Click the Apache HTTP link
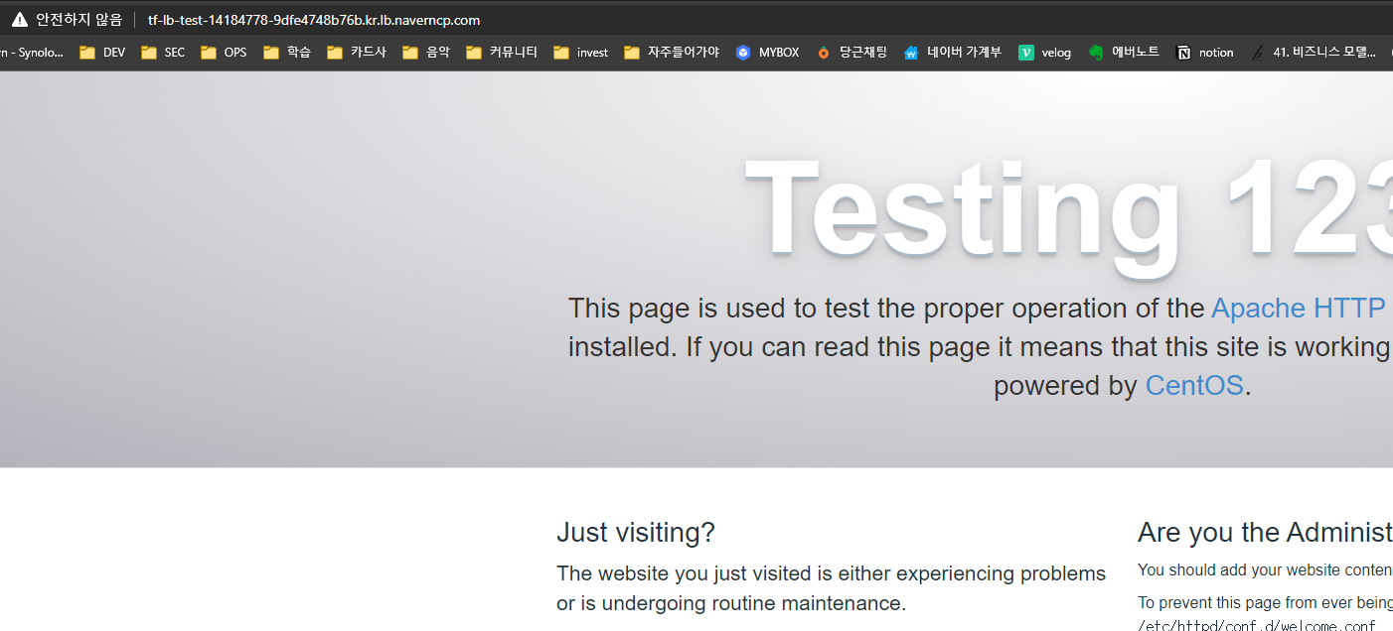 tap(1299, 309)
